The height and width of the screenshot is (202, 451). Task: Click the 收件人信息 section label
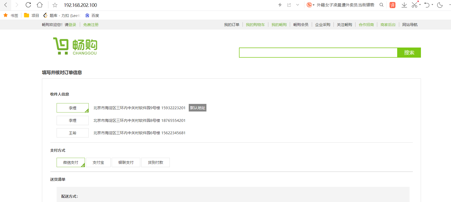(60, 94)
